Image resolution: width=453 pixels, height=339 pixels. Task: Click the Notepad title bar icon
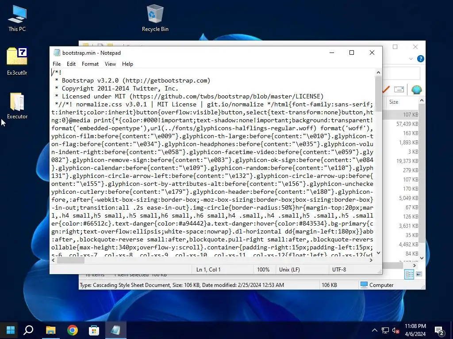57,53
